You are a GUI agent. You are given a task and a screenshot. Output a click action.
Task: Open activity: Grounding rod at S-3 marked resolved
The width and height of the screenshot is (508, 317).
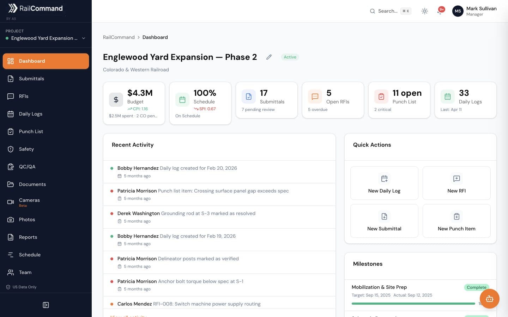(219, 217)
